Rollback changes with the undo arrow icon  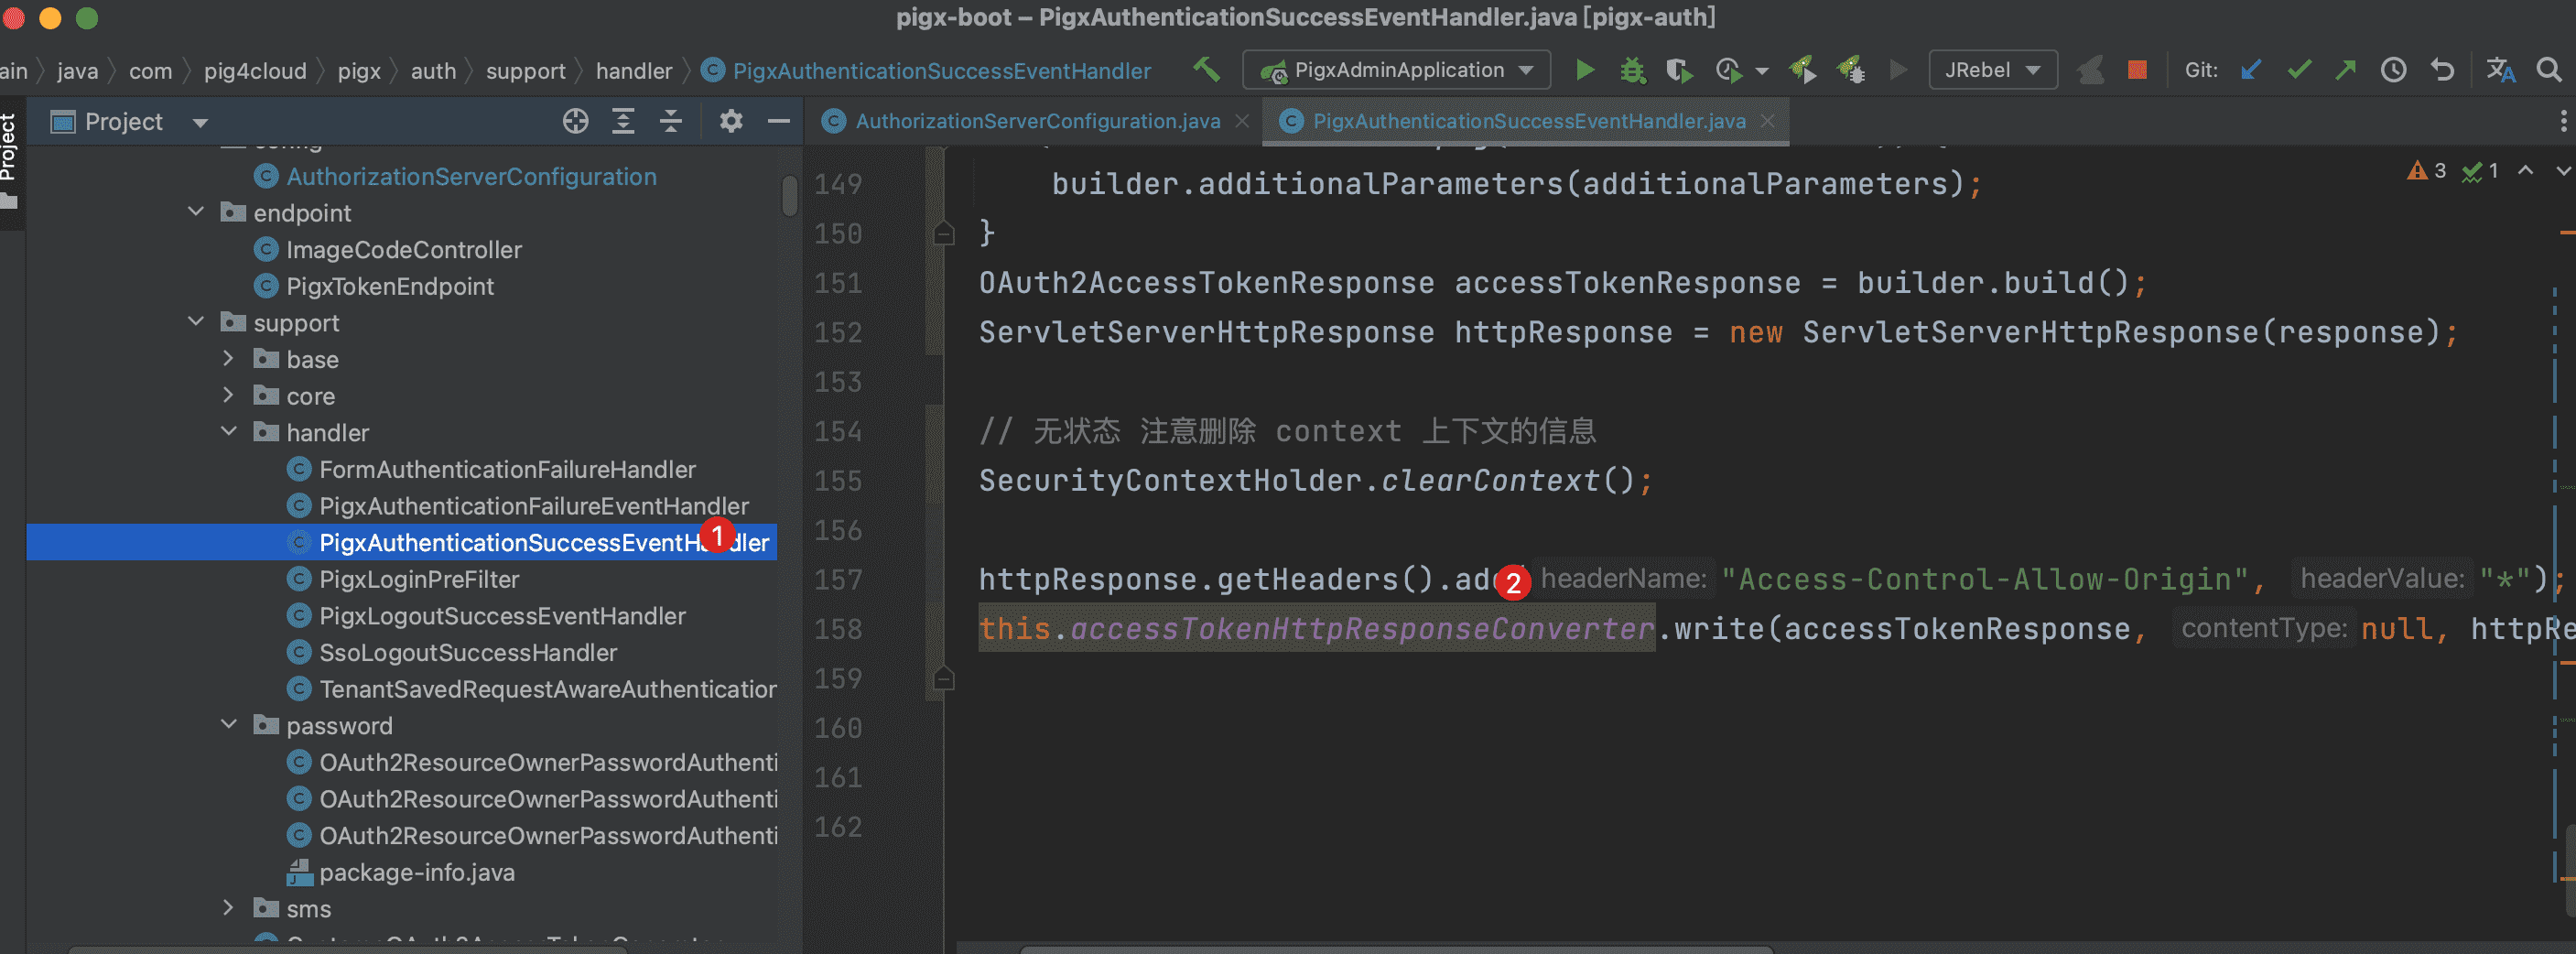click(2442, 70)
